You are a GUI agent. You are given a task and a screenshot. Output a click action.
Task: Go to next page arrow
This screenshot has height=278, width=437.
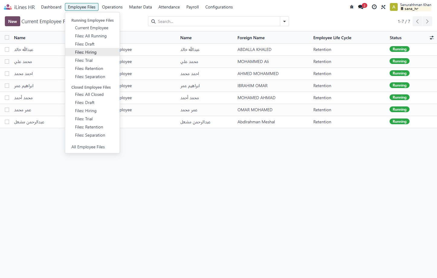pos(427,21)
